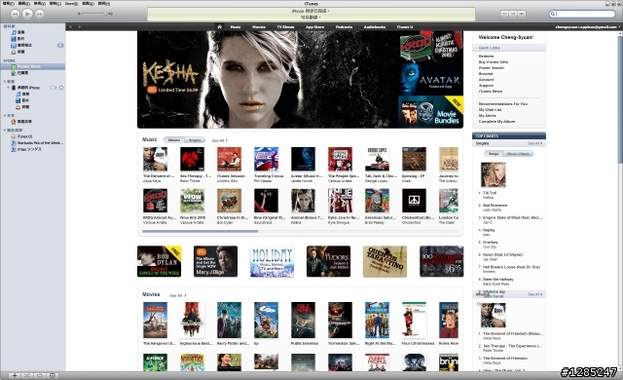Open Starbucks Pick of the Week playlist

pos(37,142)
